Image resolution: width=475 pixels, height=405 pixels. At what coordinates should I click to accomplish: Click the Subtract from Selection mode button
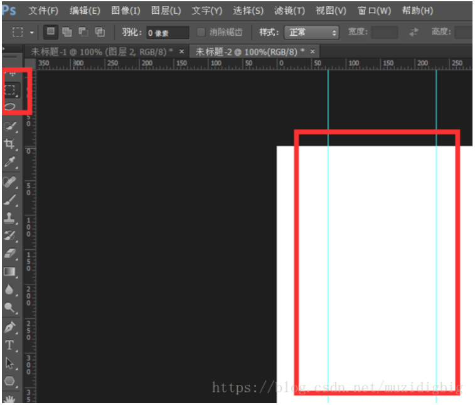[x=83, y=32]
